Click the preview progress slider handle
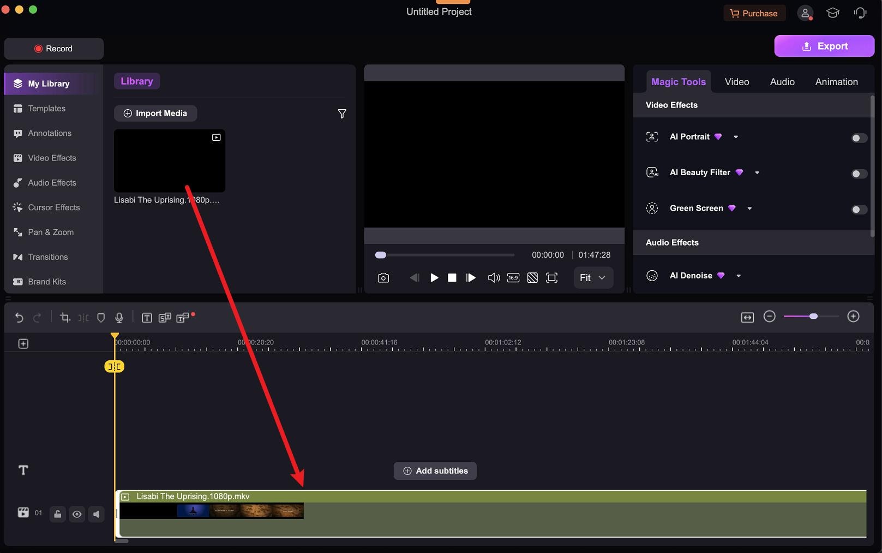 pos(381,255)
